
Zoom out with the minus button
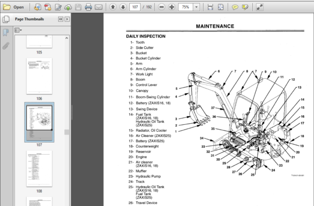click(x=161, y=7)
